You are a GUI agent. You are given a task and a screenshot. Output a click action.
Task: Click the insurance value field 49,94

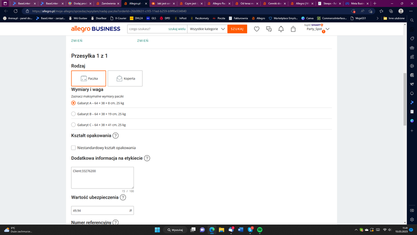click(x=102, y=210)
